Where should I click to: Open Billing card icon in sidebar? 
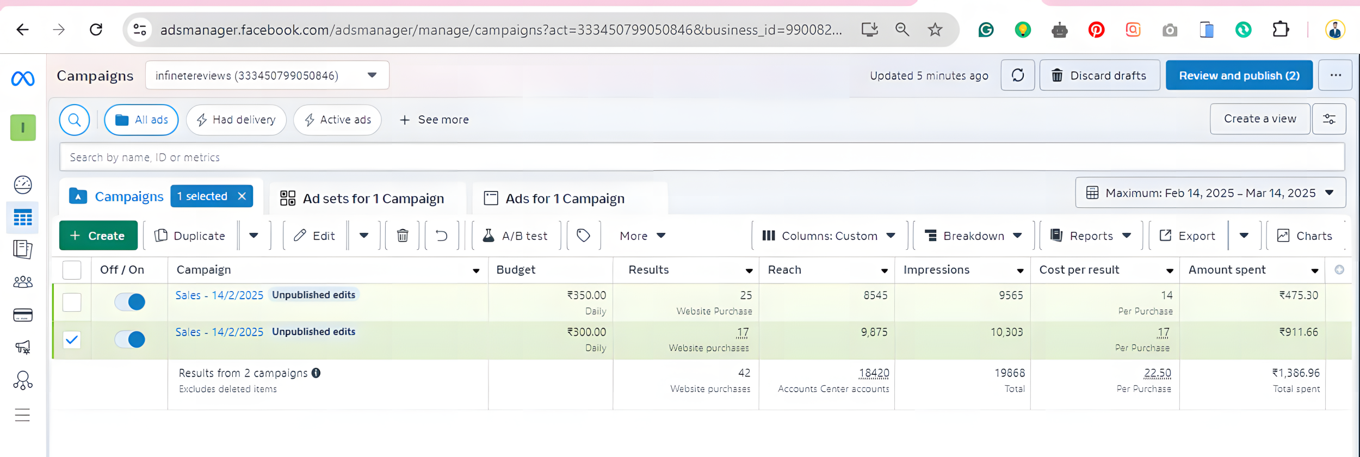23,315
